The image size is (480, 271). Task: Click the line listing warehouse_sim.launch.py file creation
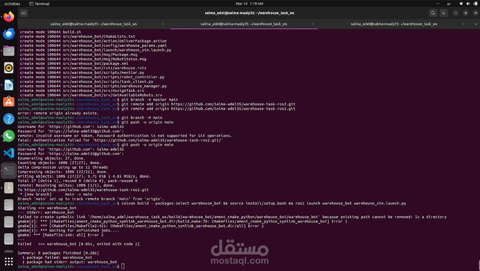(x=96, y=50)
